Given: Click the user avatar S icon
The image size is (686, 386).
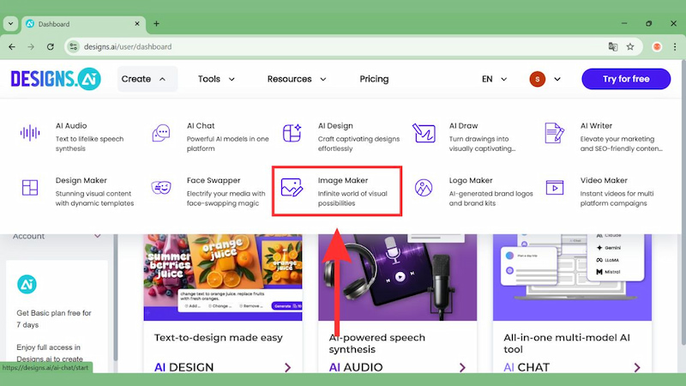Looking at the screenshot, I should click(538, 79).
